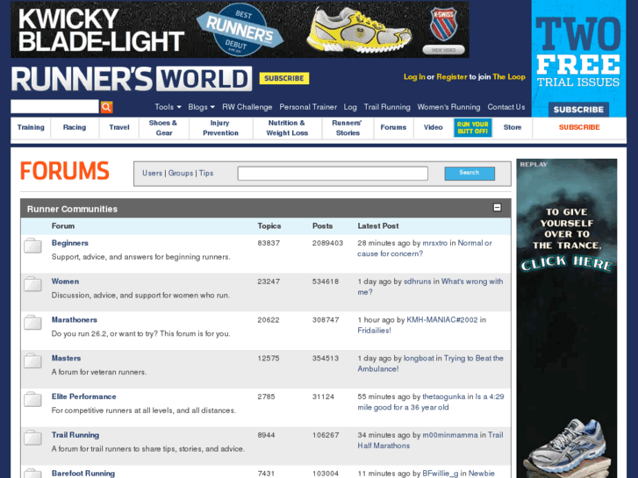Open mrsxtro's user profile
The image size is (638, 478).
[434, 243]
